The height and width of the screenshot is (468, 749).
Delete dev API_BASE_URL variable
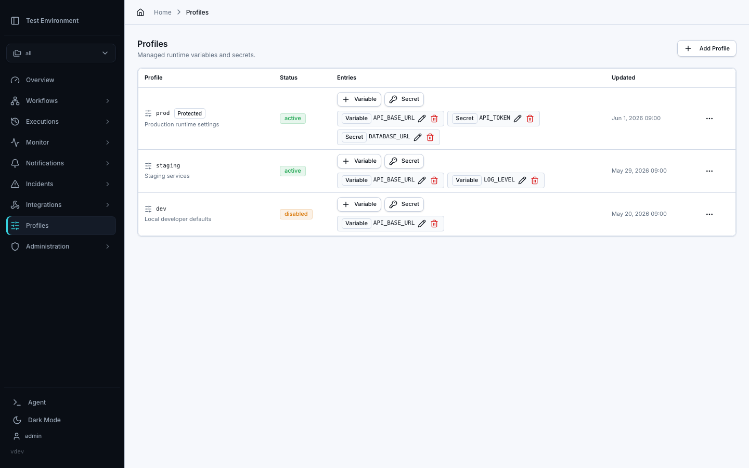(434, 224)
